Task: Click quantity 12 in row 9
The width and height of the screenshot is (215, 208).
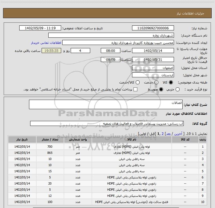Action: [50, 196]
